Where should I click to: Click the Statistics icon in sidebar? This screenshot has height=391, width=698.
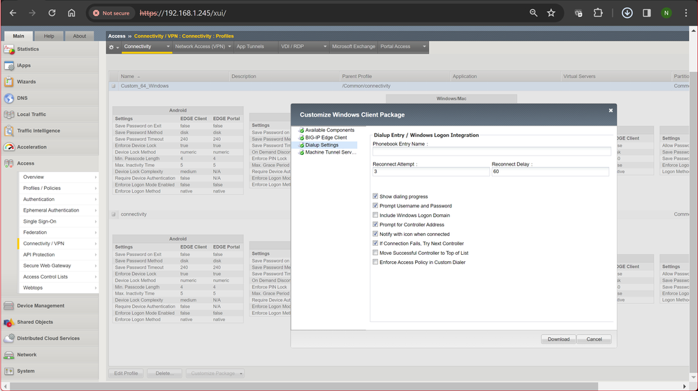tap(9, 50)
